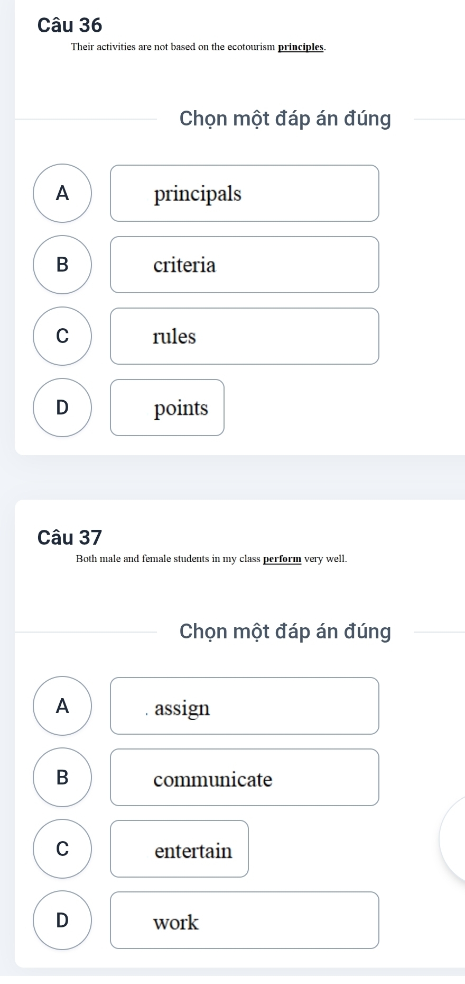Screen dimensions: 465x984
Task: Mark letter D circle for question 37
Action: (x=62, y=920)
